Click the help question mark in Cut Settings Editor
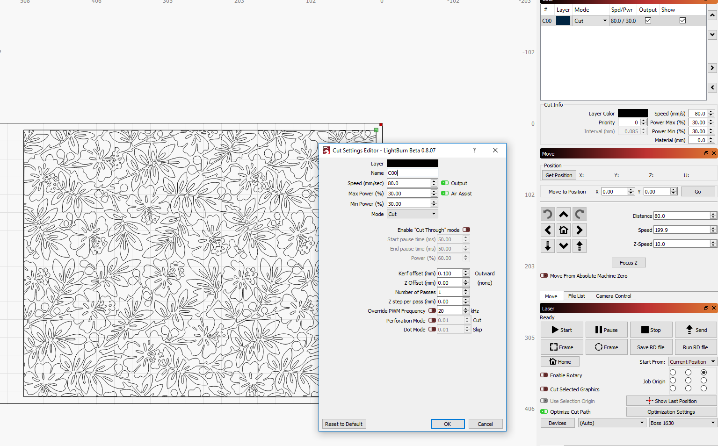The height and width of the screenshot is (446, 718). tap(474, 150)
